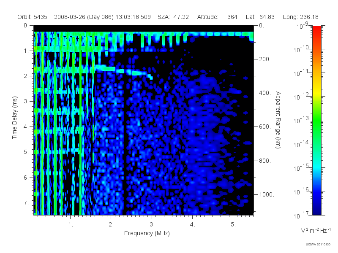Click the colorbar label '10^-9'
Screen dimensions: 338x253
click(x=303, y=26)
